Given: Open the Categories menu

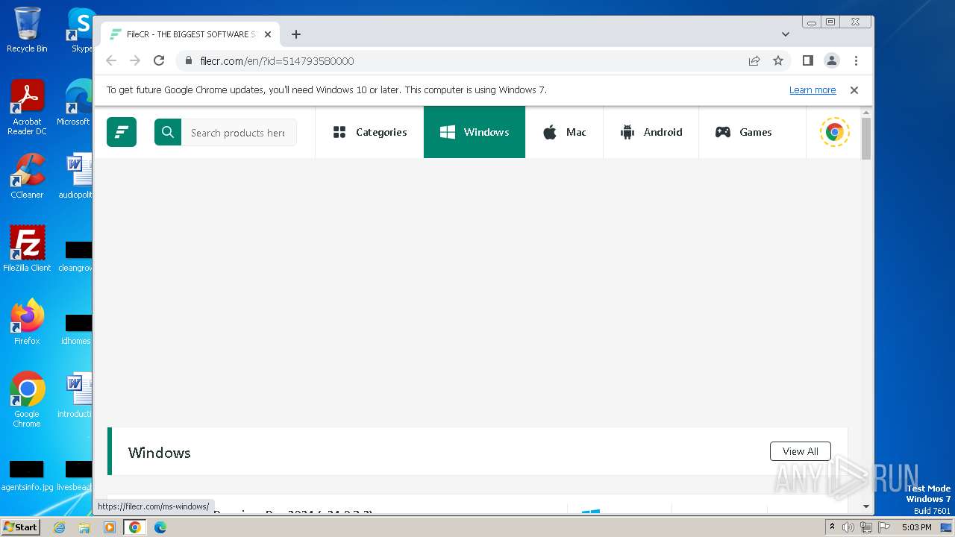Looking at the screenshot, I should (369, 132).
